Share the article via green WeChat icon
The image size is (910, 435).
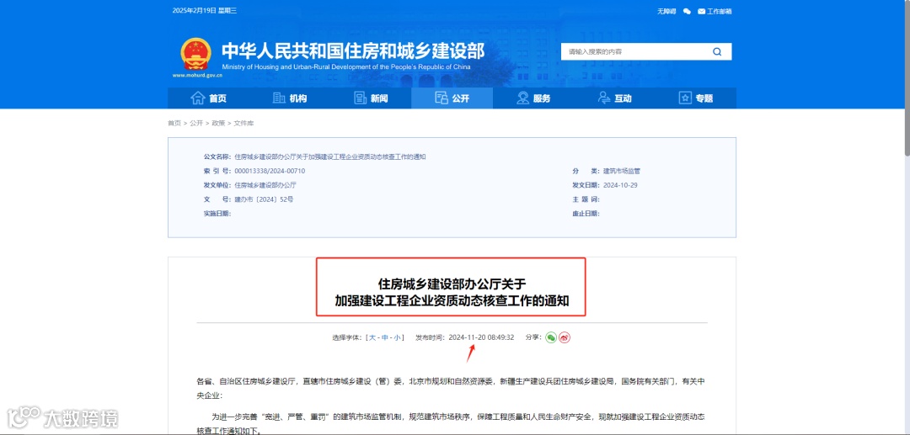(x=551, y=337)
